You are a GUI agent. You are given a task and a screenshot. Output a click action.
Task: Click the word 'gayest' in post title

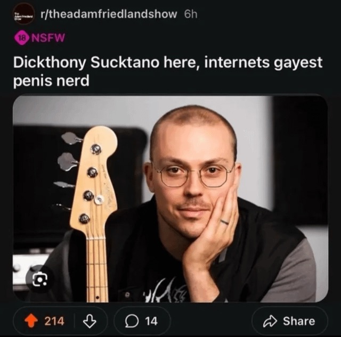[298, 63]
